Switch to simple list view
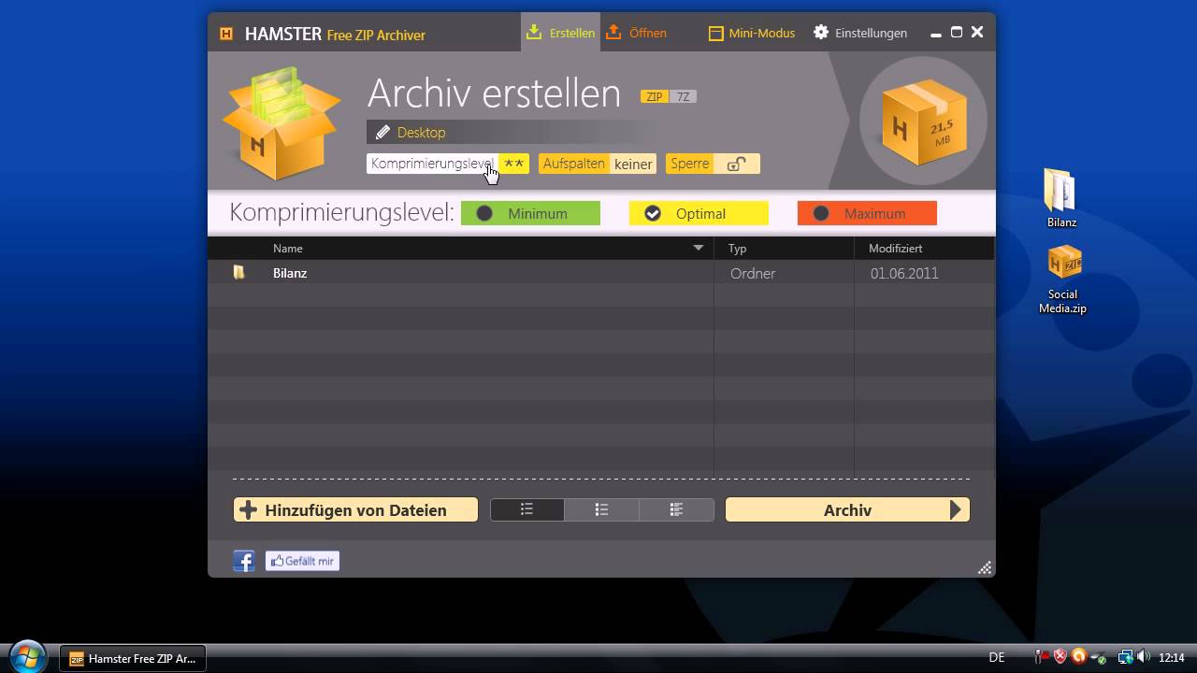 (x=527, y=509)
